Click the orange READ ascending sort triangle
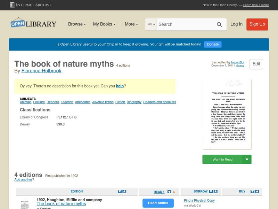 pos(173,191)
